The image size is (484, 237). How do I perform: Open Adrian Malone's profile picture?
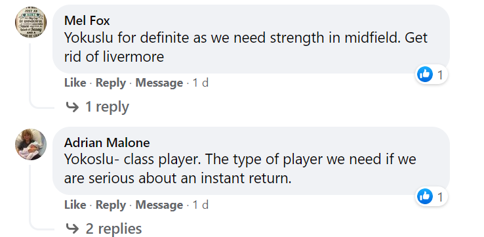point(31,144)
